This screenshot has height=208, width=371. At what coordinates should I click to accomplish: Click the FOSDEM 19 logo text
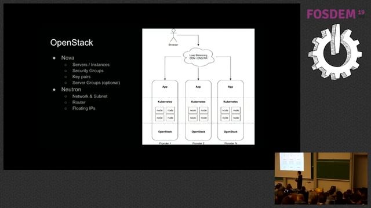[x=336, y=14]
